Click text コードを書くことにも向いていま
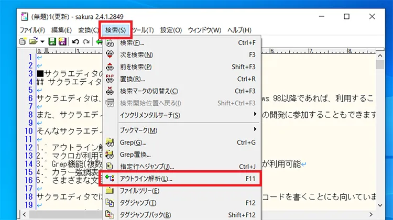This screenshot has width=393, height=220. pyautogui.click(x=319, y=197)
